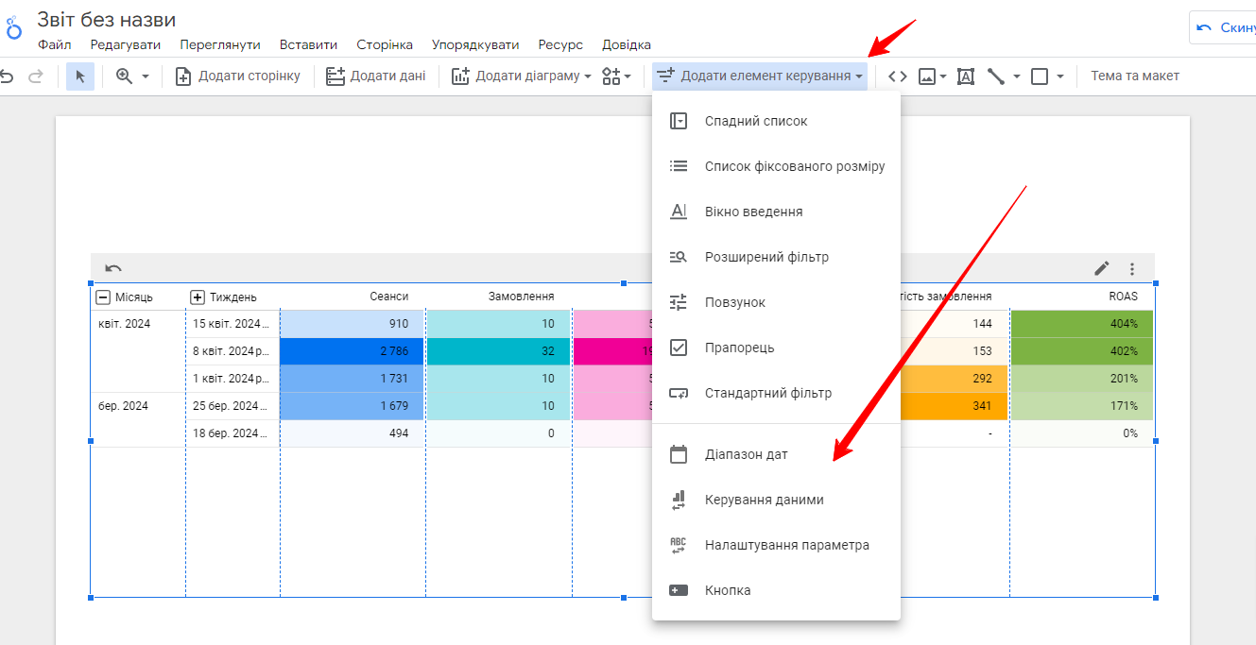
Task: Undo the last action in the toolbar
Action: pyautogui.click(x=7, y=76)
